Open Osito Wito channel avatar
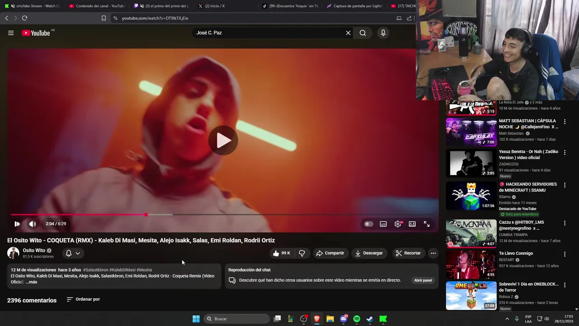 click(13, 253)
